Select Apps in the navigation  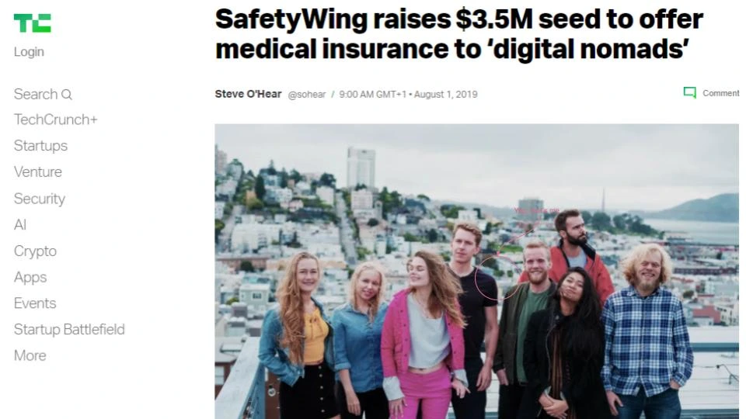(30, 277)
